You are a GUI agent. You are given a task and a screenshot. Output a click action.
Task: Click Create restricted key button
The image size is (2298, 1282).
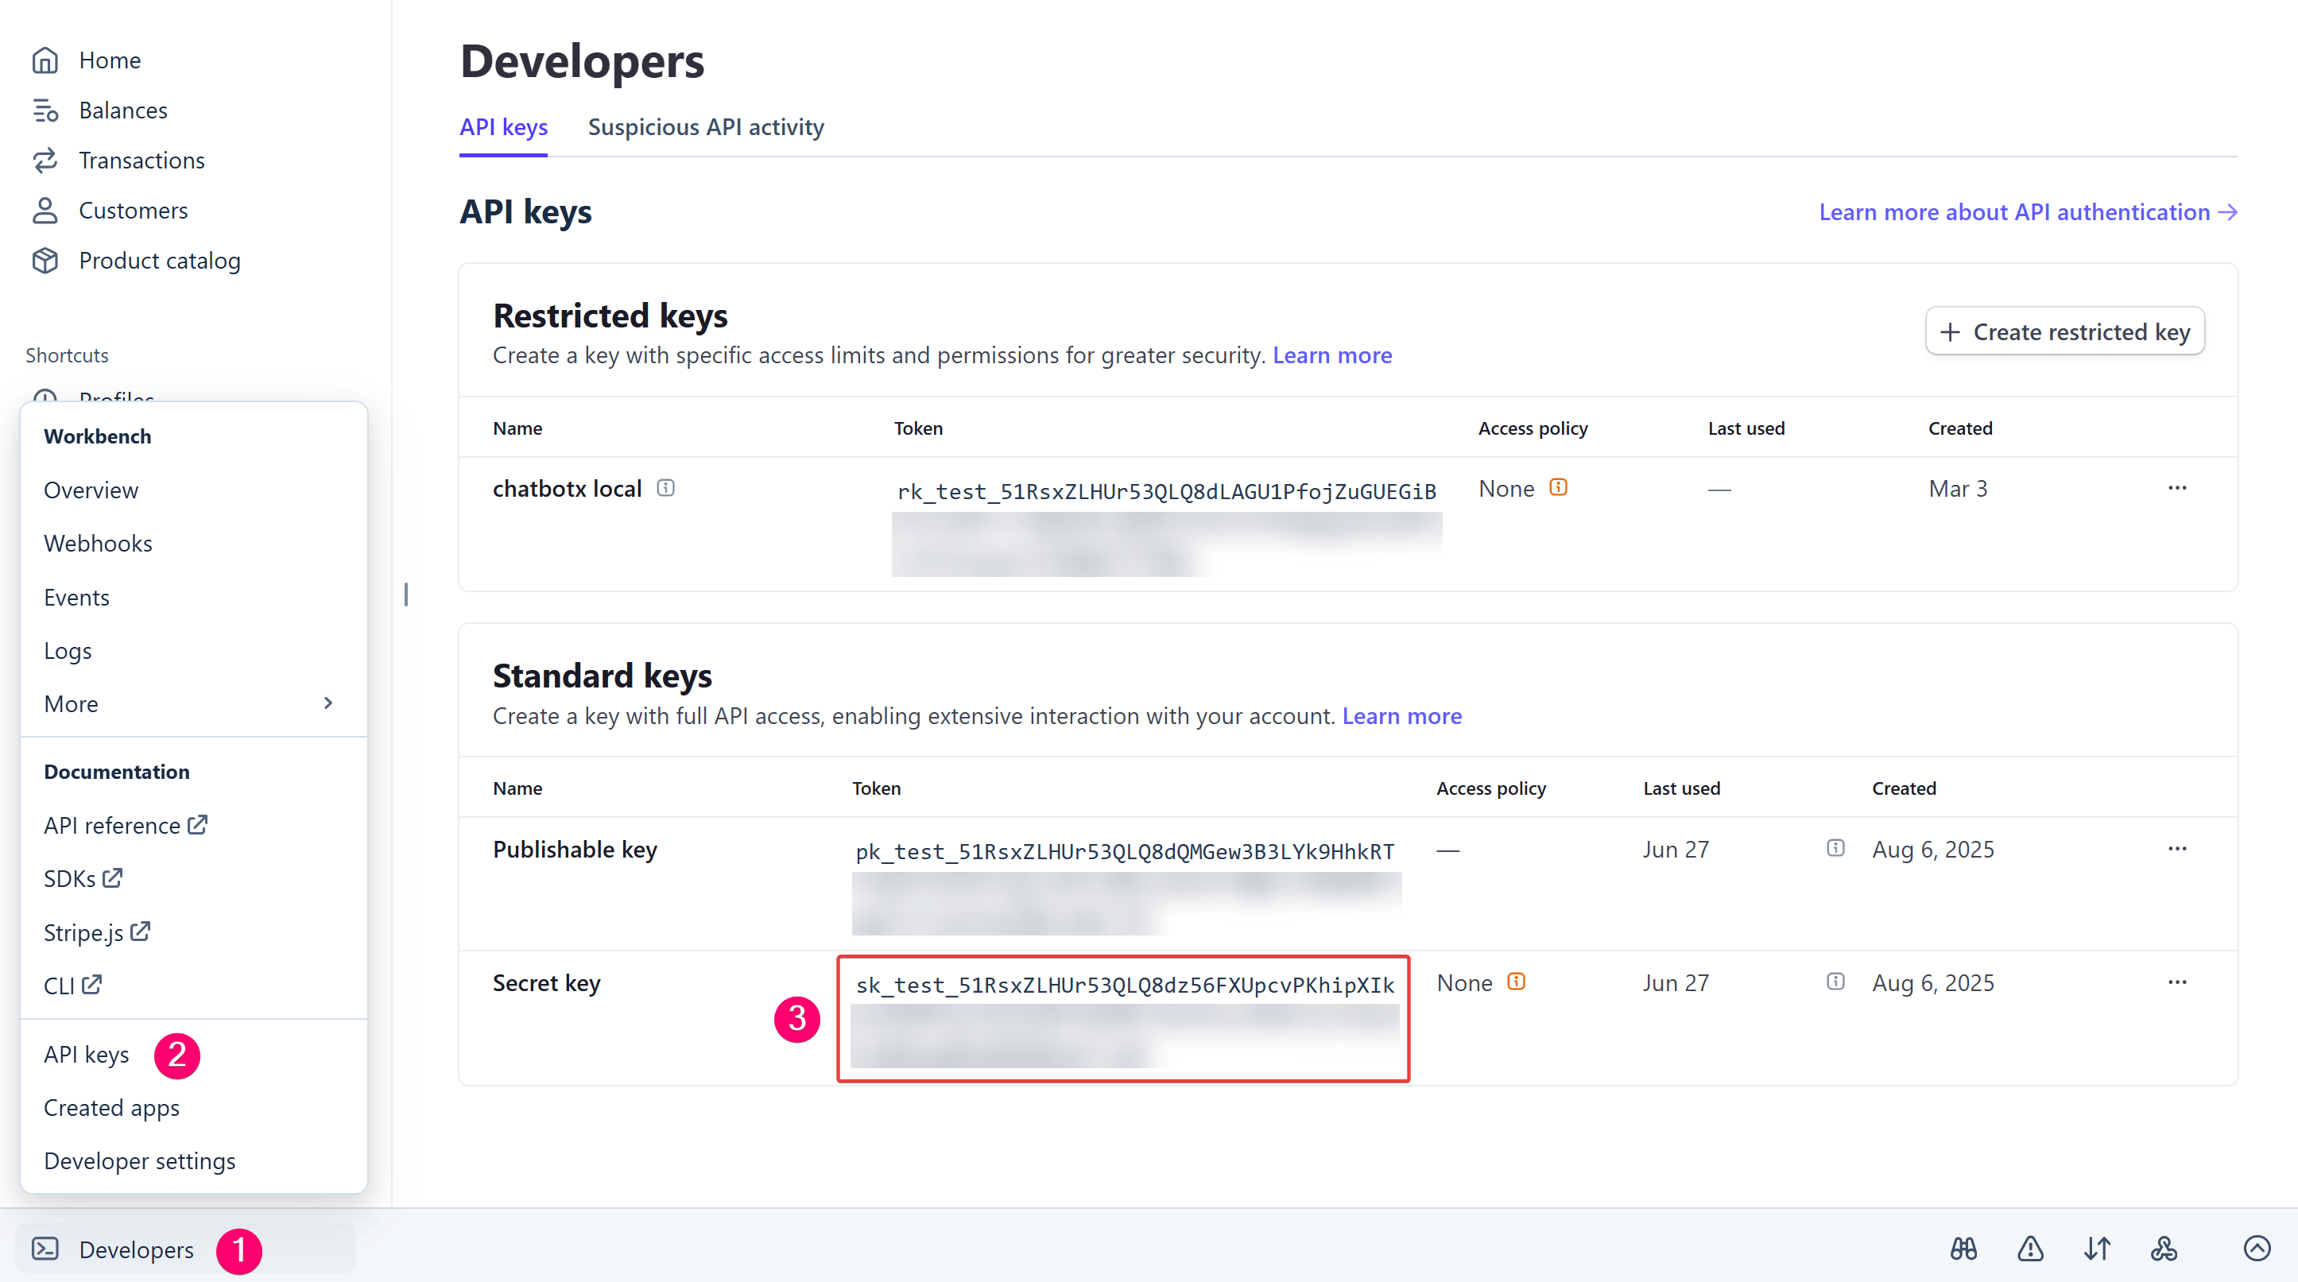(x=2064, y=331)
